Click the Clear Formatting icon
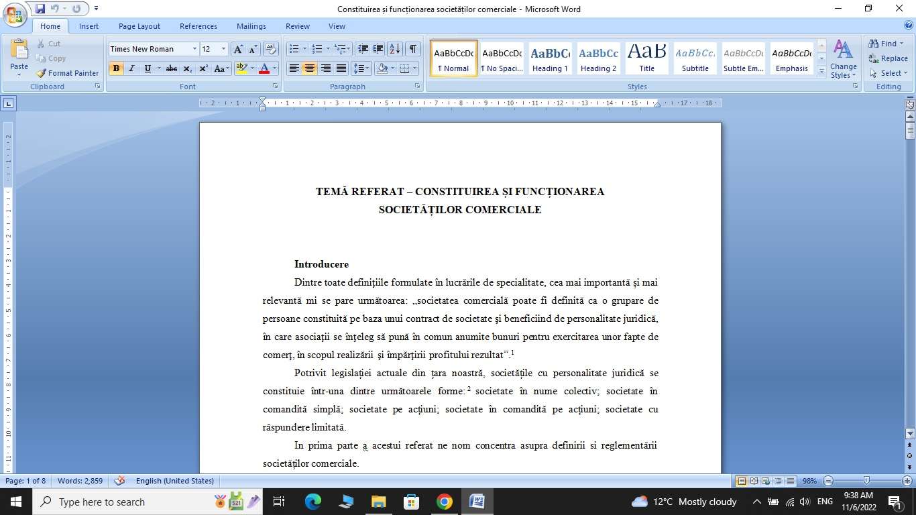Viewport: 916px width, 515px height. (x=271, y=49)
